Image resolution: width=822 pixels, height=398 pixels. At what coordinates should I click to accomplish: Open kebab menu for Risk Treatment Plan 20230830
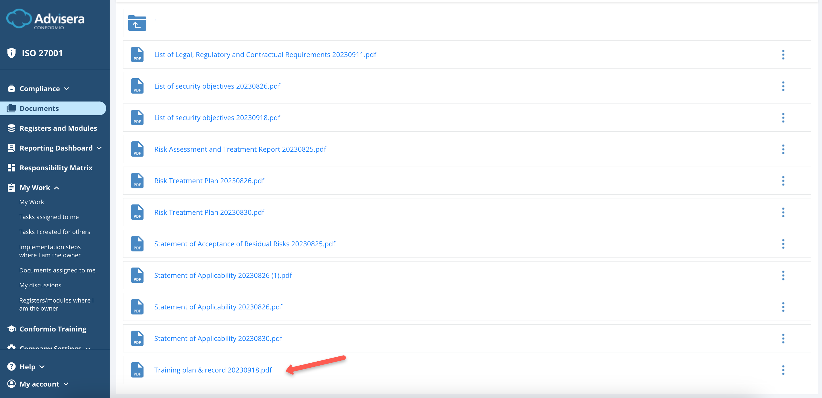(783, 212)
